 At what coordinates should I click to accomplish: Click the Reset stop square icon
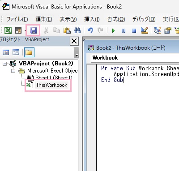134,31
